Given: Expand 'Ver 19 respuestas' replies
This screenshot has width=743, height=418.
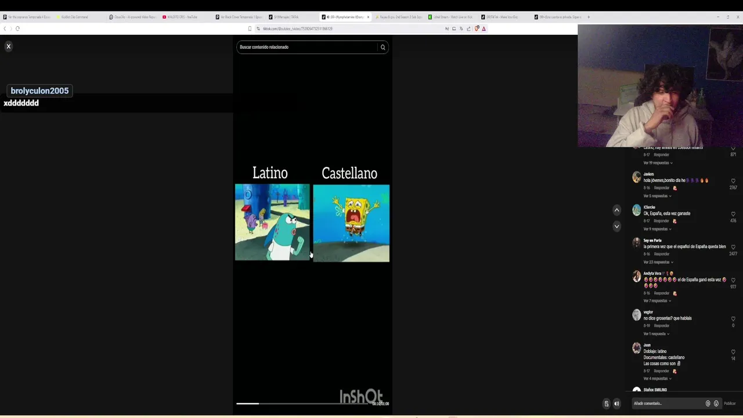Looking at the screenshot, I should coord(658,163).
